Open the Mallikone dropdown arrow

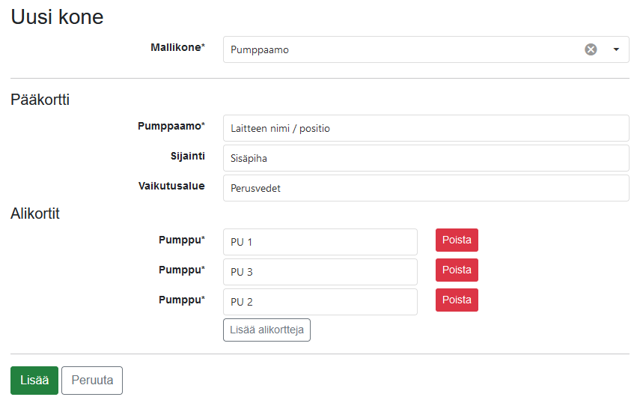pyautogui.click(x=616, y=49)
